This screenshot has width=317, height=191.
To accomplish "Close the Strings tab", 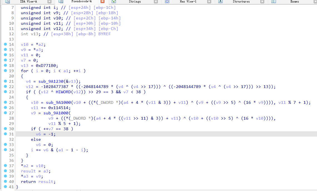I will pos(156,1).
